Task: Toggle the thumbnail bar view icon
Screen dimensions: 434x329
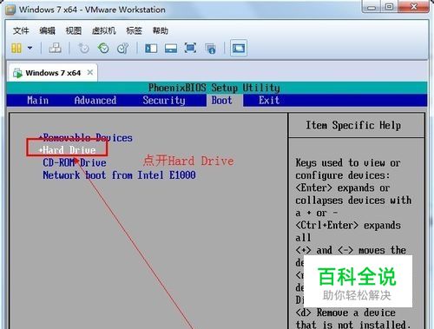Action: tap(171, 48)
